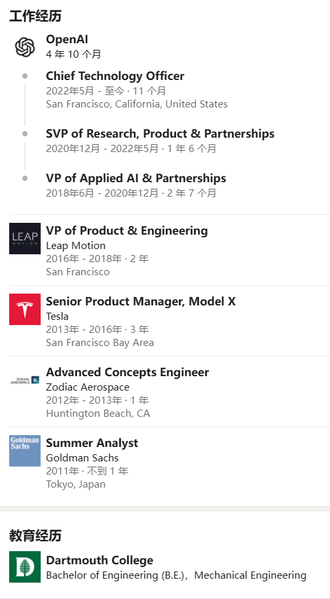The image size is (330, 599).
Task: Open the Dartmouth College school name link
Action: [x=100, y=560]
